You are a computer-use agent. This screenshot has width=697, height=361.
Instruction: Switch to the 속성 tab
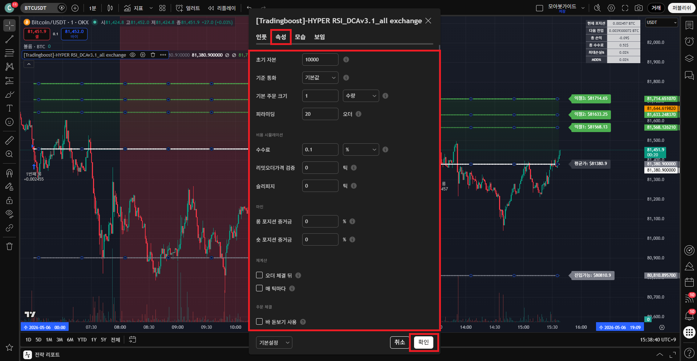coord(281,37)
